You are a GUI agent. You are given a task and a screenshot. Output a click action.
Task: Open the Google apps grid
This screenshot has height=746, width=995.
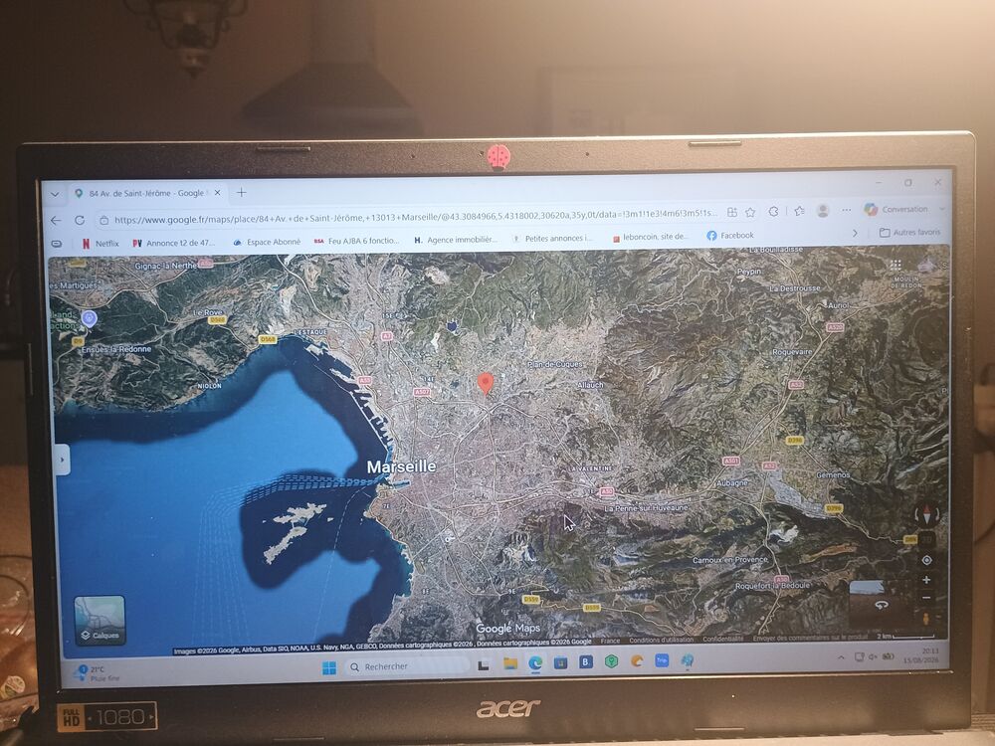pos(895,265)
